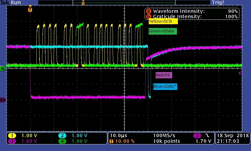Click the Waveform Intensity 'a' knob indicator
This screenshot has height=151, width=251.
pyautogui.click(x=149, y=11)
